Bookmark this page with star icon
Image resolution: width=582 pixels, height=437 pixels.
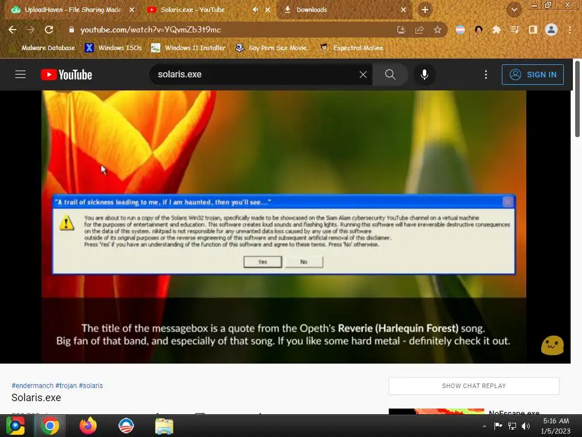[438, 30]
